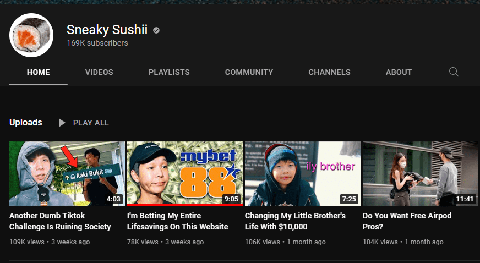Switch to the Home tab
Viewport: 480px width, 263px height.
39,72
